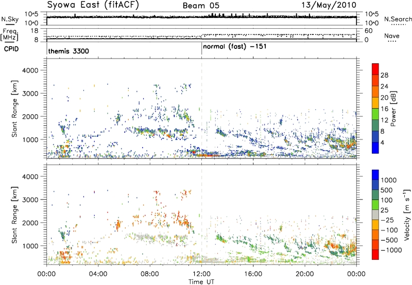Click the '20:00' time axis tick label
Viewport: 412px width, 285px height.
click(304, 274)
